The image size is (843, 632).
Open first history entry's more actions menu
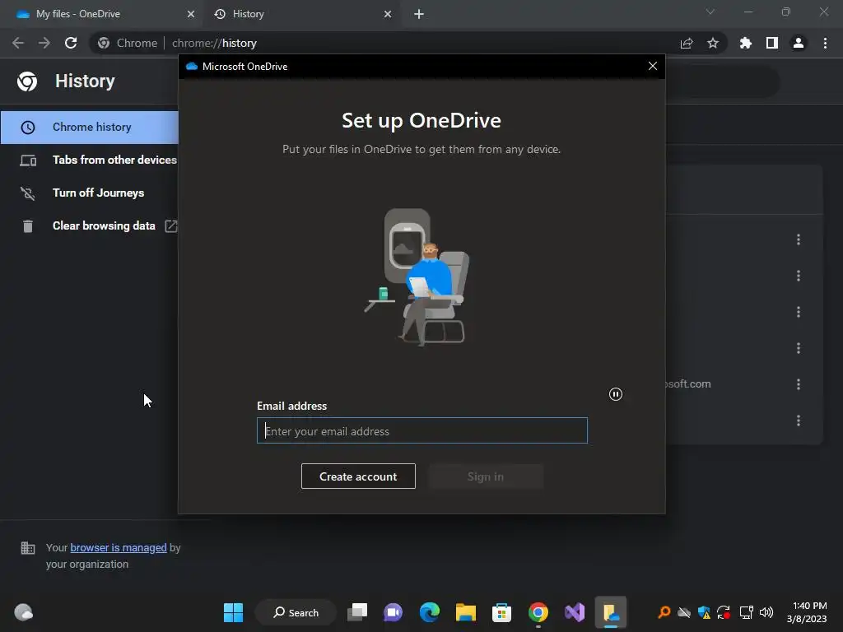point(799,239)
